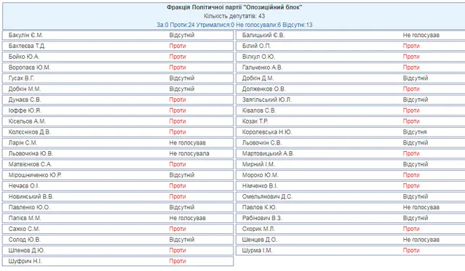465x271 pixels.
Task: Click deputy name Воропаєв Ю.М.
Action: [x=29, y=68]
